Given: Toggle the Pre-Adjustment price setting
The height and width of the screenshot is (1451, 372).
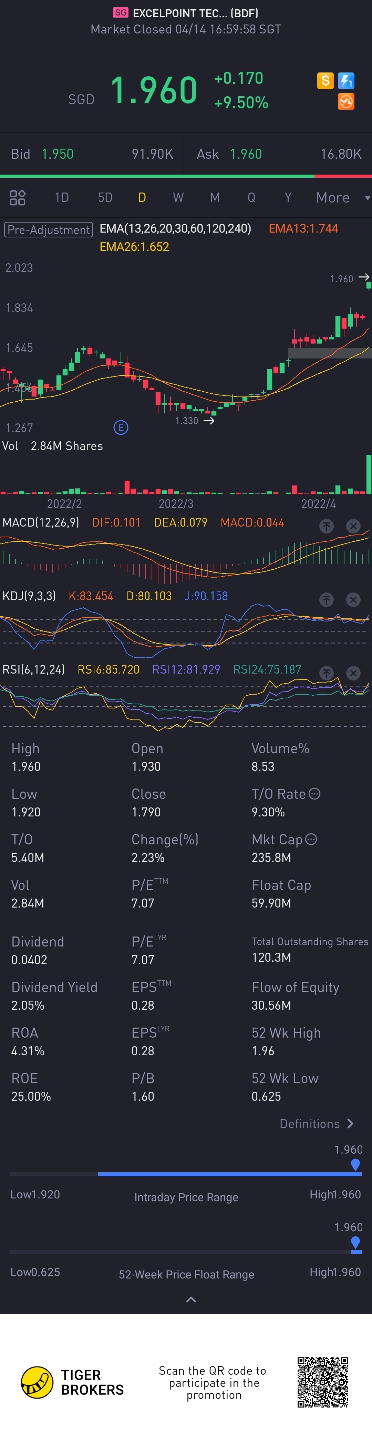Looking at the screenshot, I should [48, 230].
